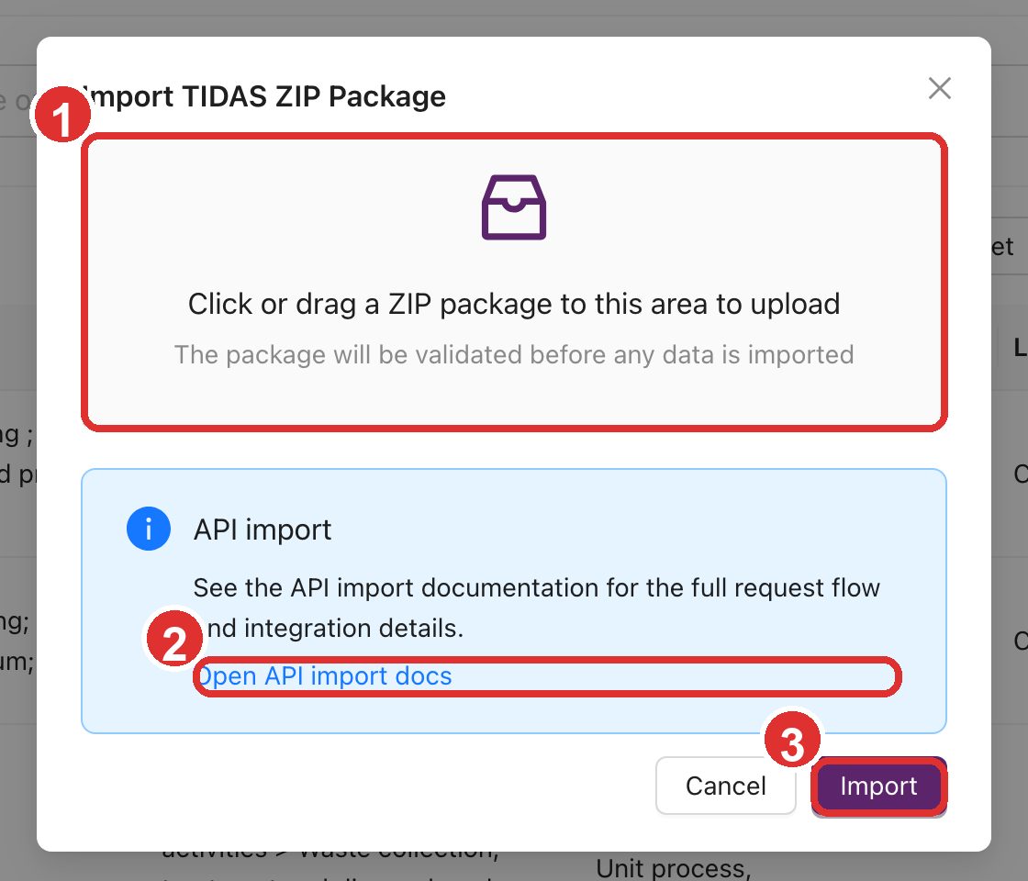Click the validation note below the upload prompt

(x=513, y=354)
